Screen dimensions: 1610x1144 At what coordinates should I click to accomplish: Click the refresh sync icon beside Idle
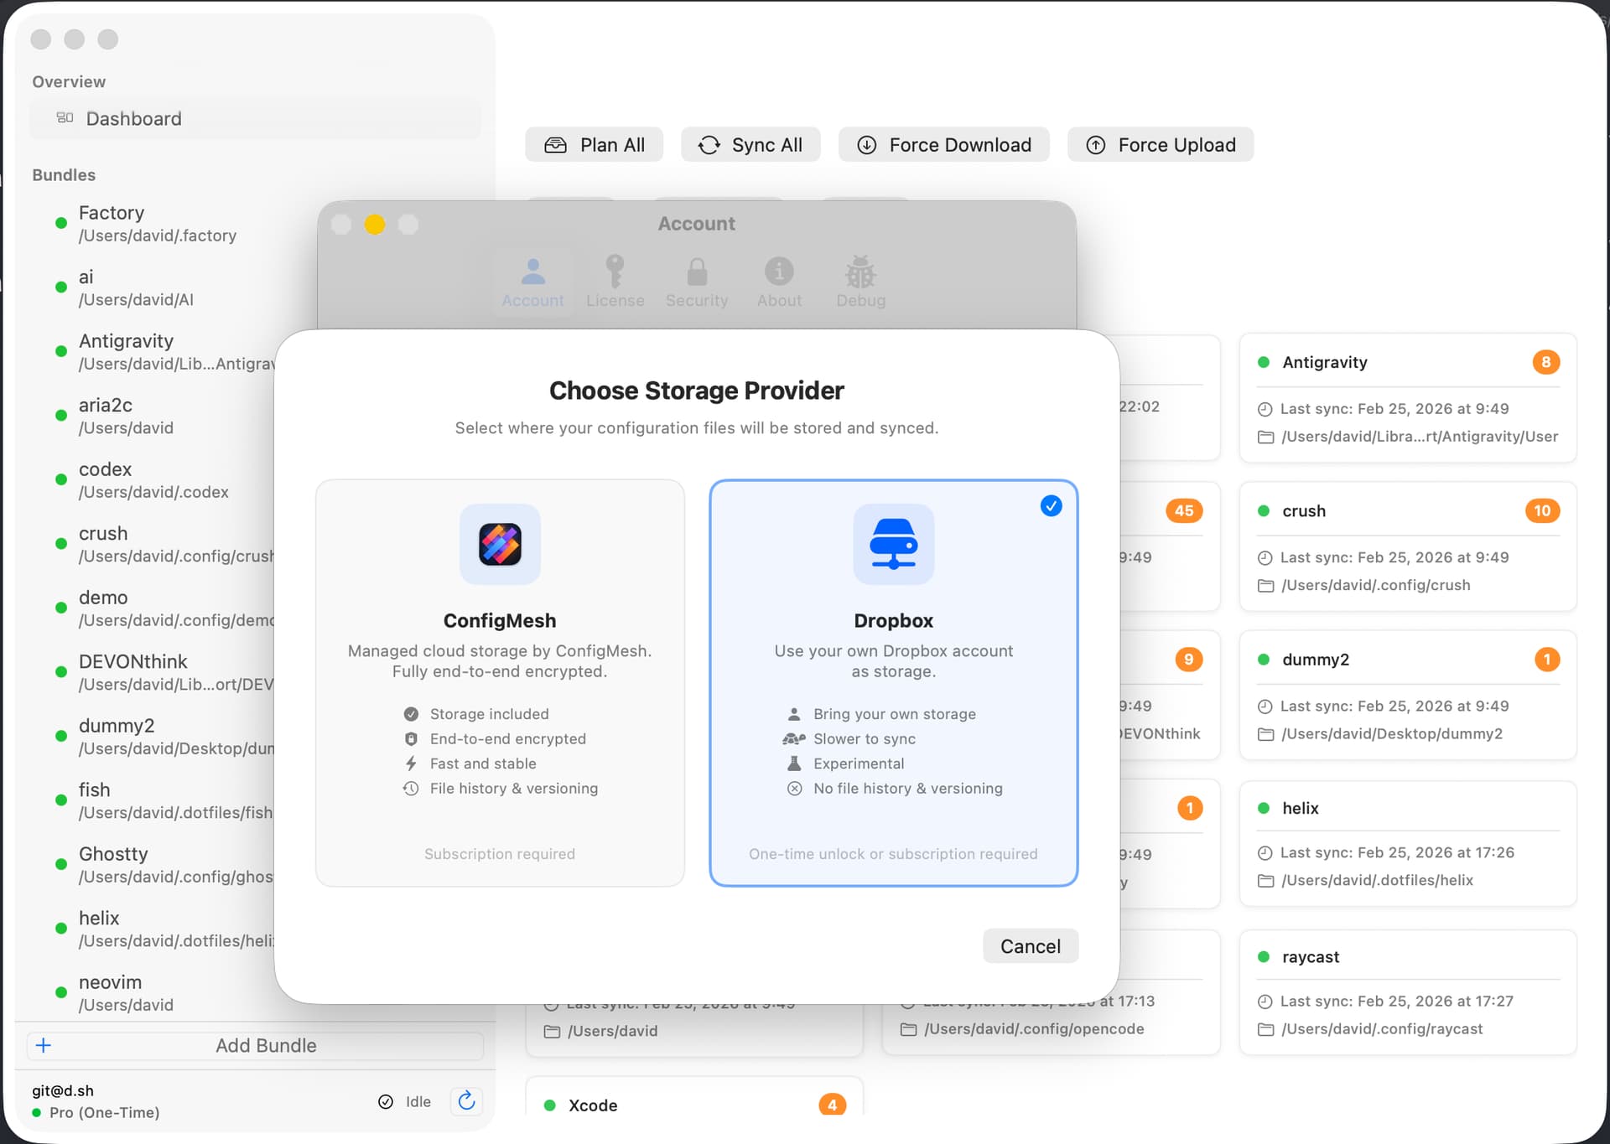pos(467,1100)
